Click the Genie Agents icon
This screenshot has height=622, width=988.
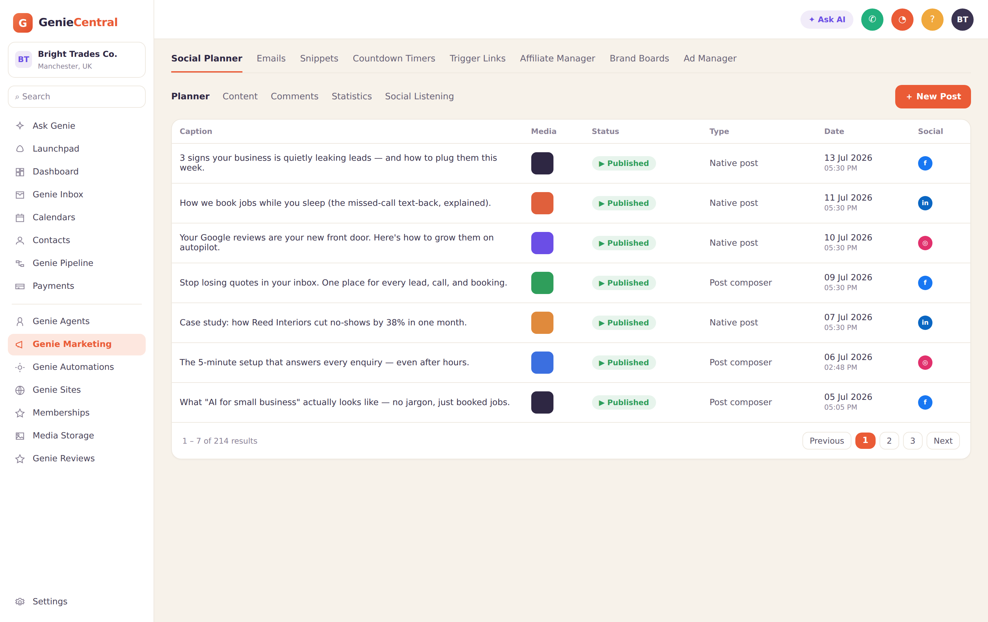[x=20, y=321]
